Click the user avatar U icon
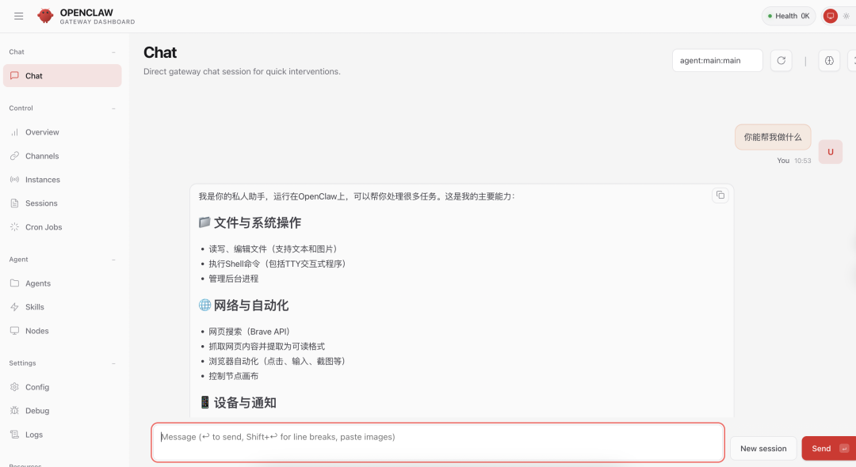 (x=830, y=152)
